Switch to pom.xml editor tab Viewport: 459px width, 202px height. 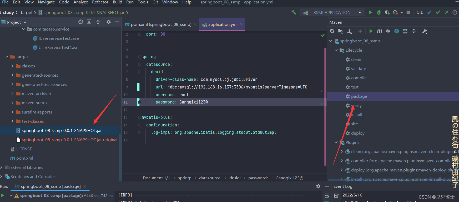161,24
